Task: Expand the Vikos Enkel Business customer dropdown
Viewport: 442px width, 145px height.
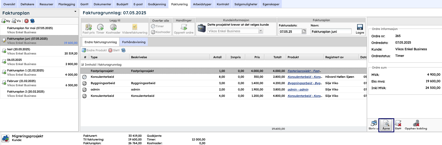Action: click(261, 31)
